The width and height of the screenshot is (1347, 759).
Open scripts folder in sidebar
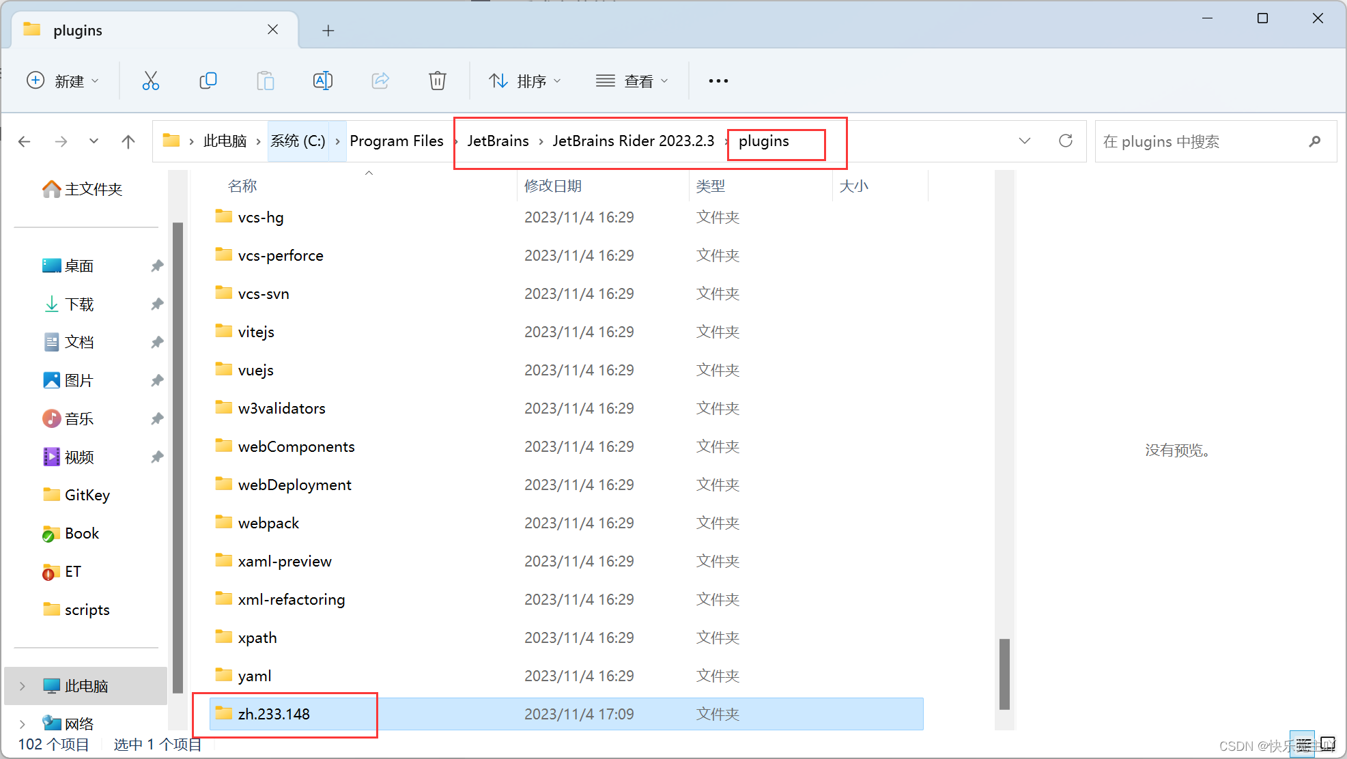pyautogui.click(x=76, y=610)
